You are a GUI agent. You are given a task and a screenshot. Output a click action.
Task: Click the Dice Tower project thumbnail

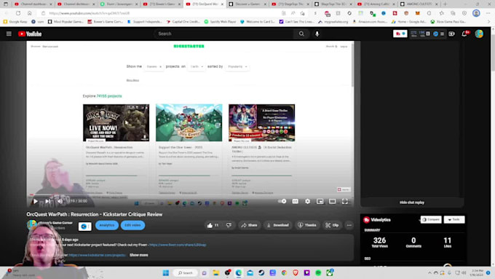coord(189,122)
